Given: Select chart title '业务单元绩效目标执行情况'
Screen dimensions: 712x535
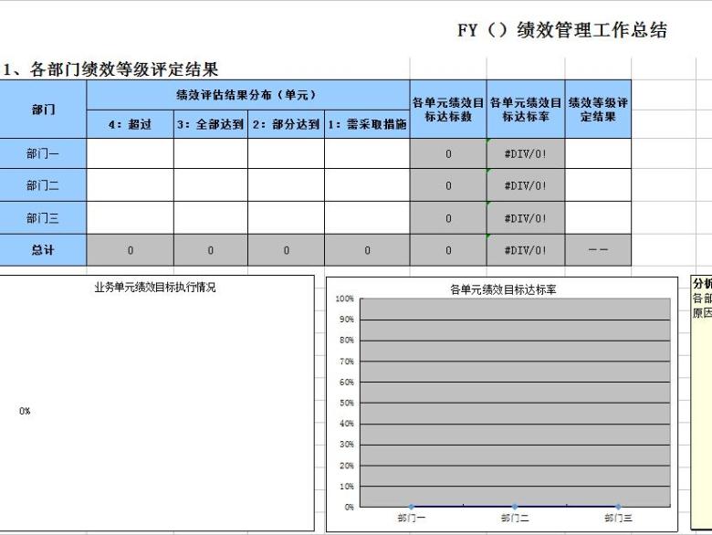Looking at the screenshot, I should point(155,288).
